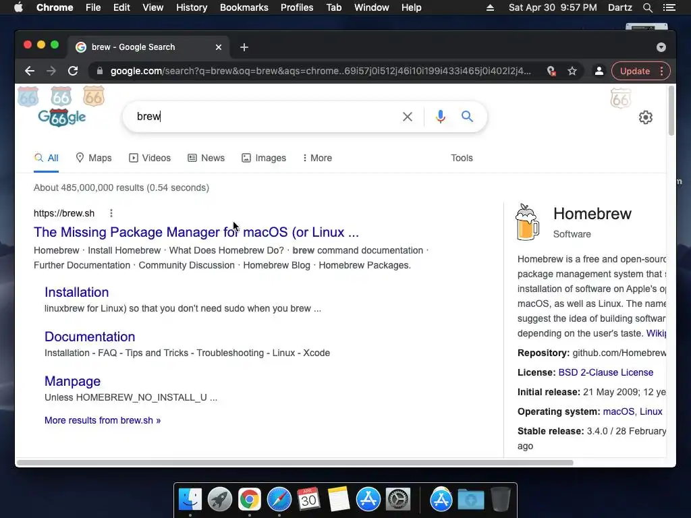691x518 pixels.
Task: Switch to the Videos tab
Action: pyautogui.click(x=150, y=158)
